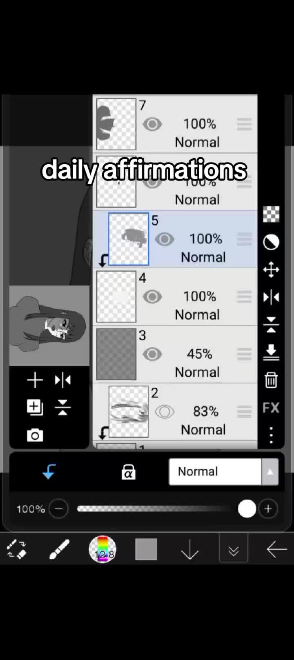The image size is (294, 660).
Task: Tap the gray current color swatch
Action: point(146,549)
